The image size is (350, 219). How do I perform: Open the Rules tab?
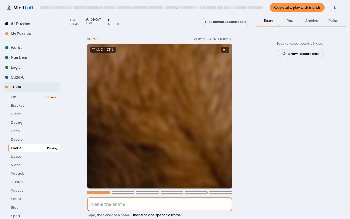click(333, 21)
